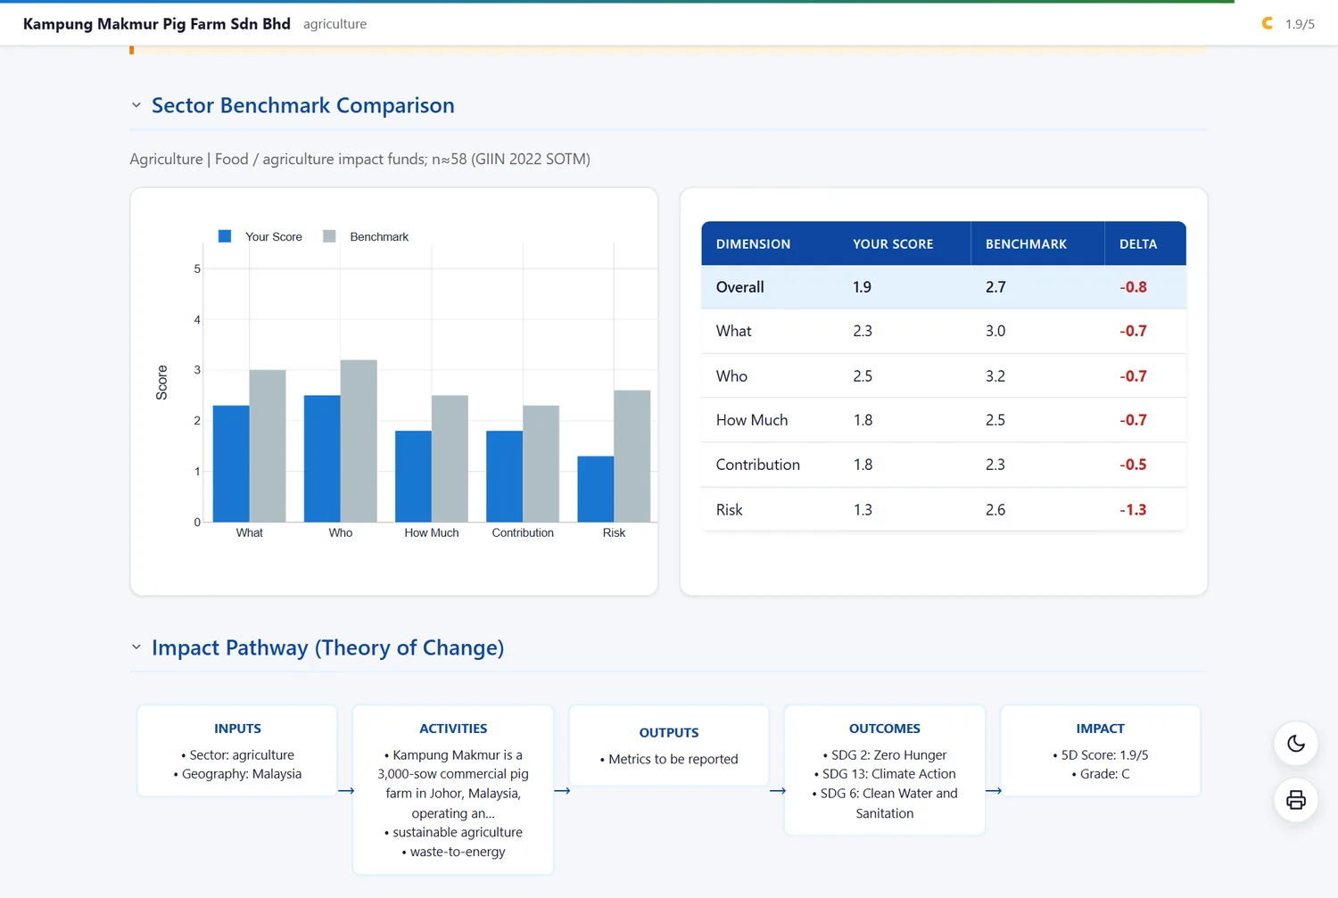
Task: Collapse the Impact Pathway chevron
Action: click(x=136, y=647)
